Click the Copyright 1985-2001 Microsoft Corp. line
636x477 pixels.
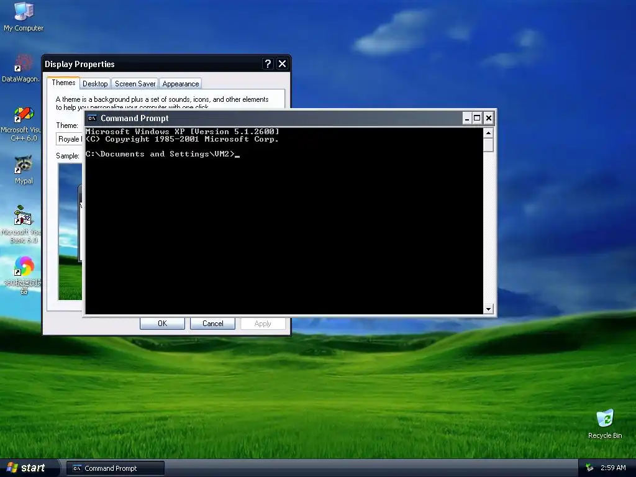coord(182,139)
